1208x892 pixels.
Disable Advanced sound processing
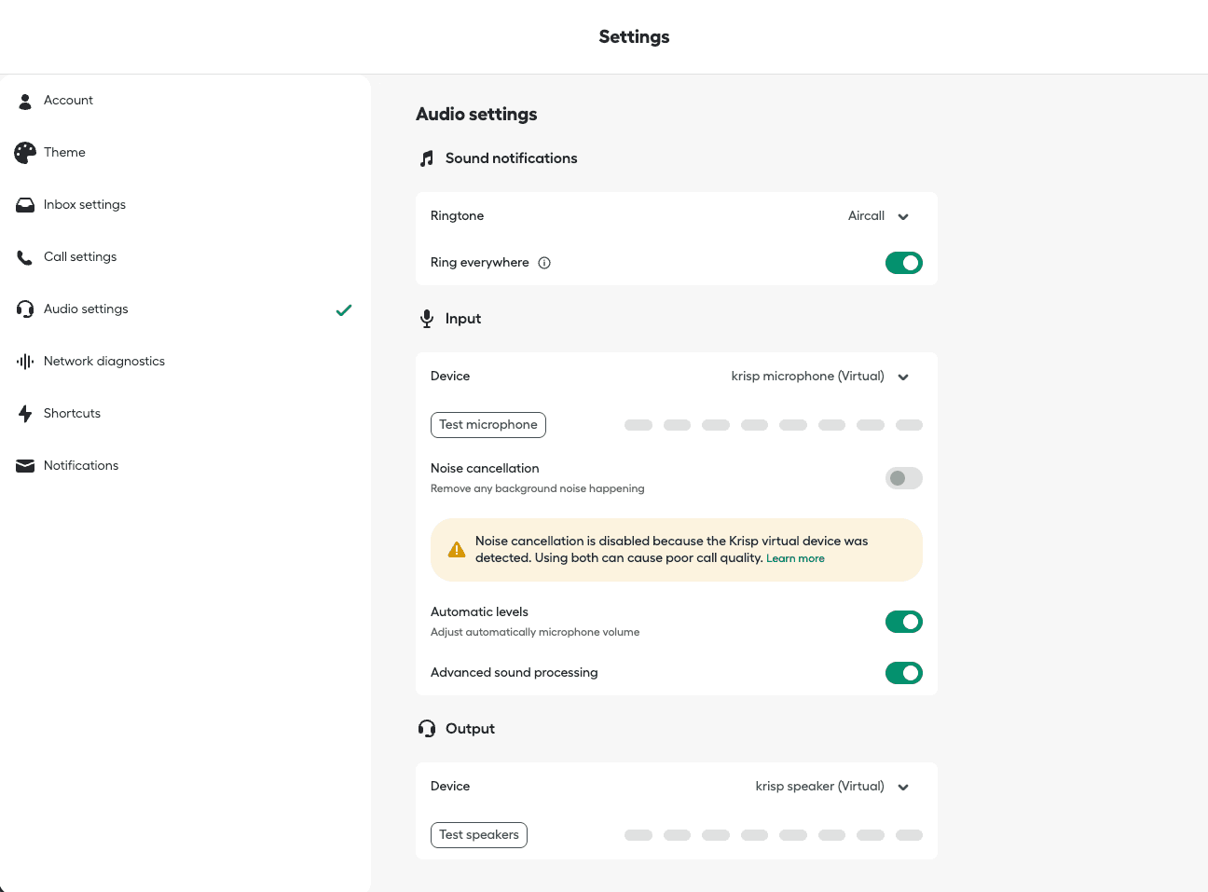903,672
